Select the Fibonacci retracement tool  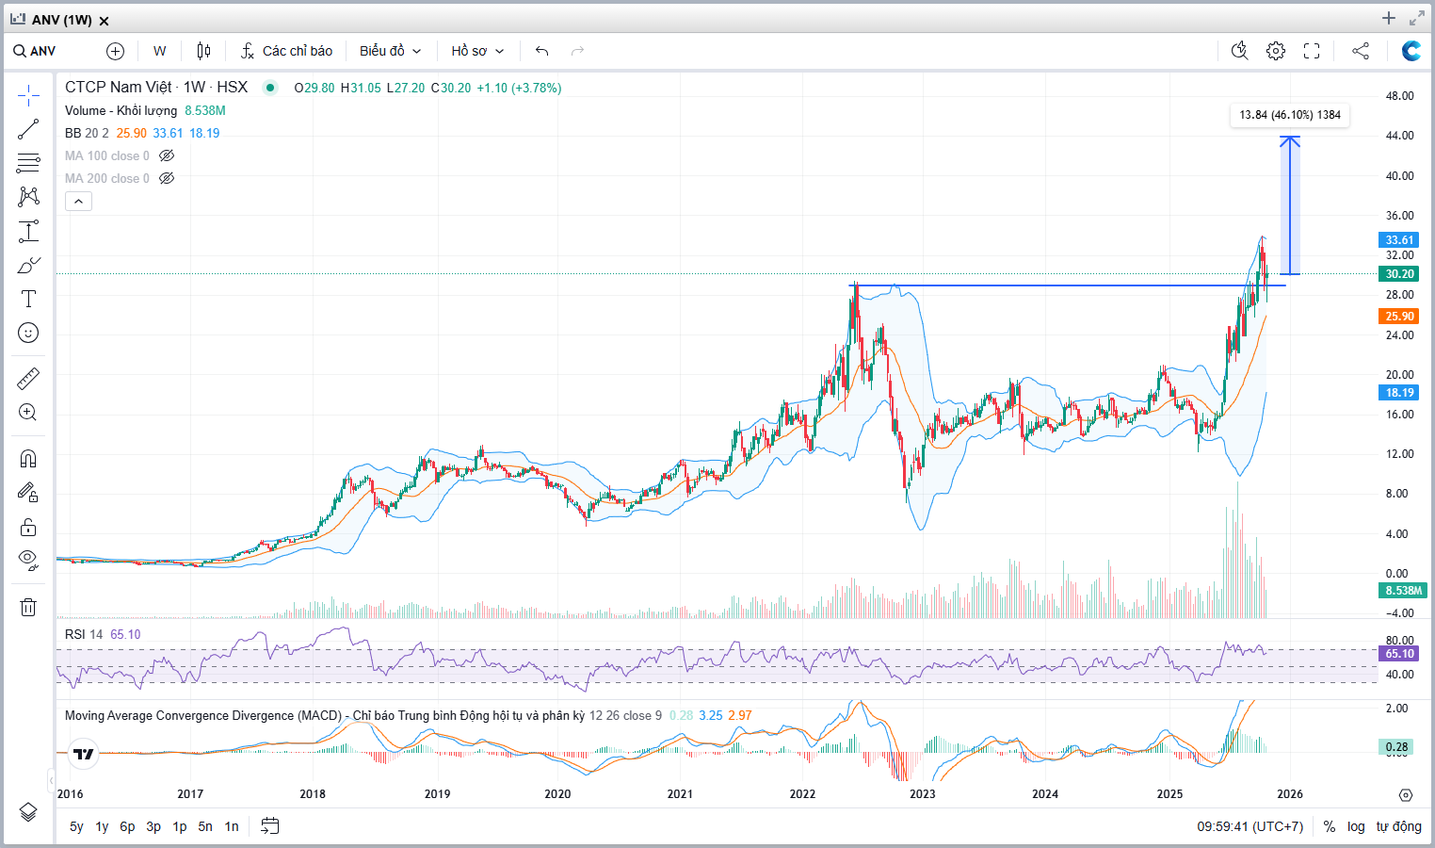[x=28, y=163]
